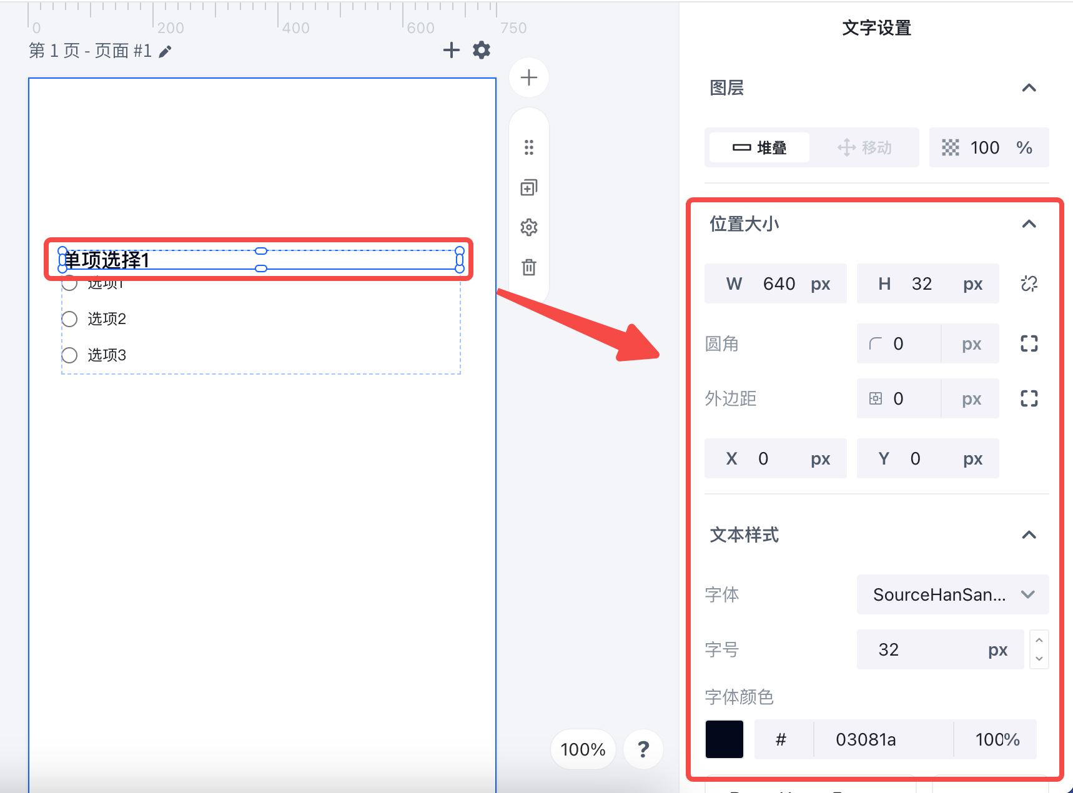Toggle aspect ratio lock link icon
The image size is (1073, 793).
pos(1029,283)
